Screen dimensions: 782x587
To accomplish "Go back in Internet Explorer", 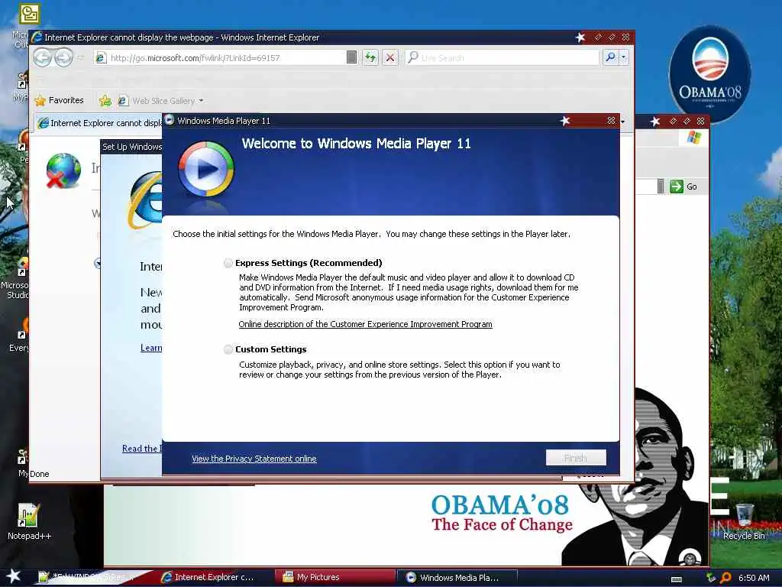I will (43, 57).
